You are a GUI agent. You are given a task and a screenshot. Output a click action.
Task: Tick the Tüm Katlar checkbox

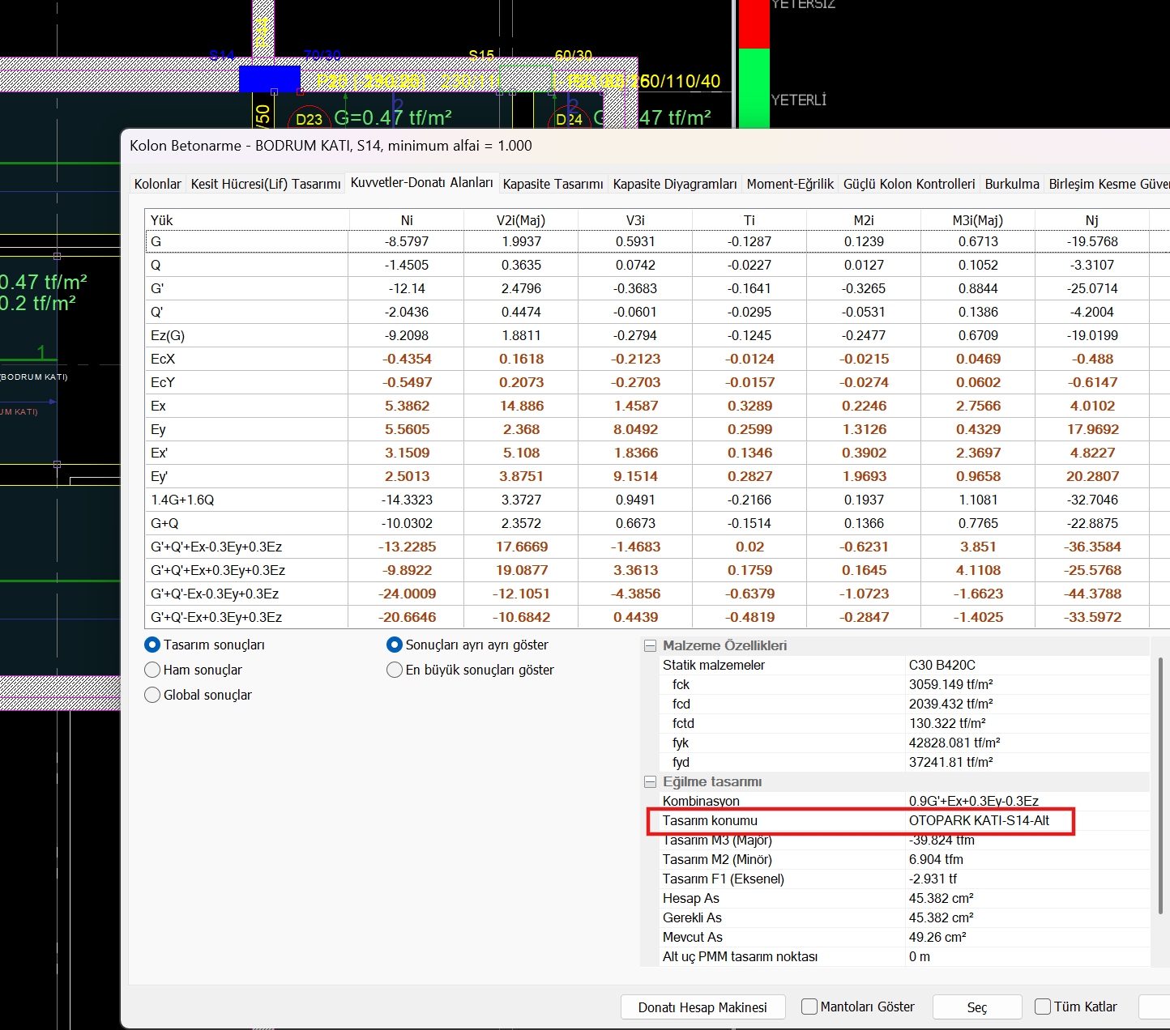(x=1043, y=1007)
